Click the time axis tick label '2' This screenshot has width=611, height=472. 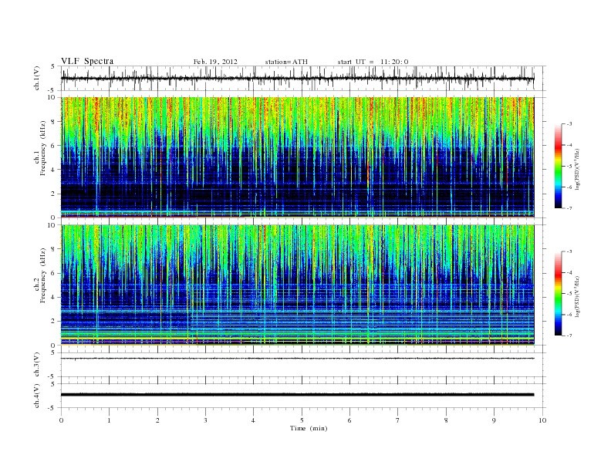pos(157,420)
